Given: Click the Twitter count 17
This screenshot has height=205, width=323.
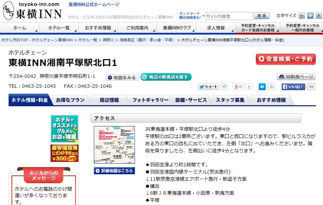Looking at the screenshot, I should [224, 87].
